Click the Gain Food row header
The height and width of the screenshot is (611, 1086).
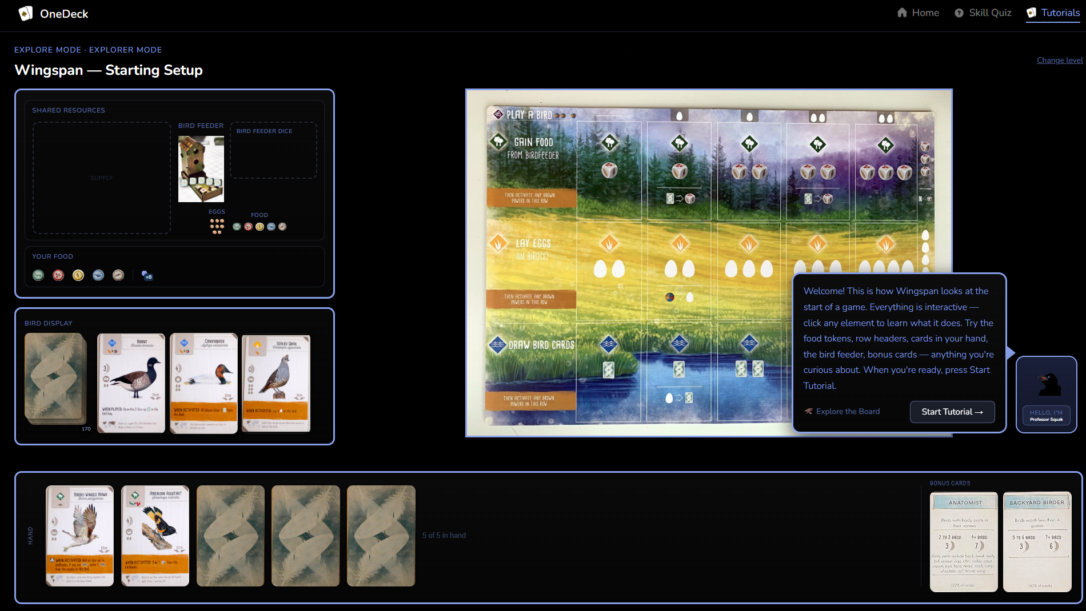(x=533, y=148)
